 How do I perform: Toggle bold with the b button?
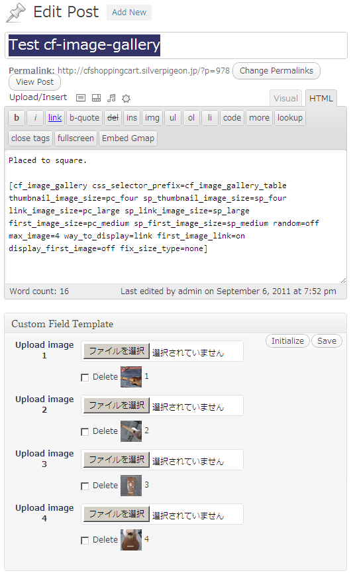(x=17, y=118)
